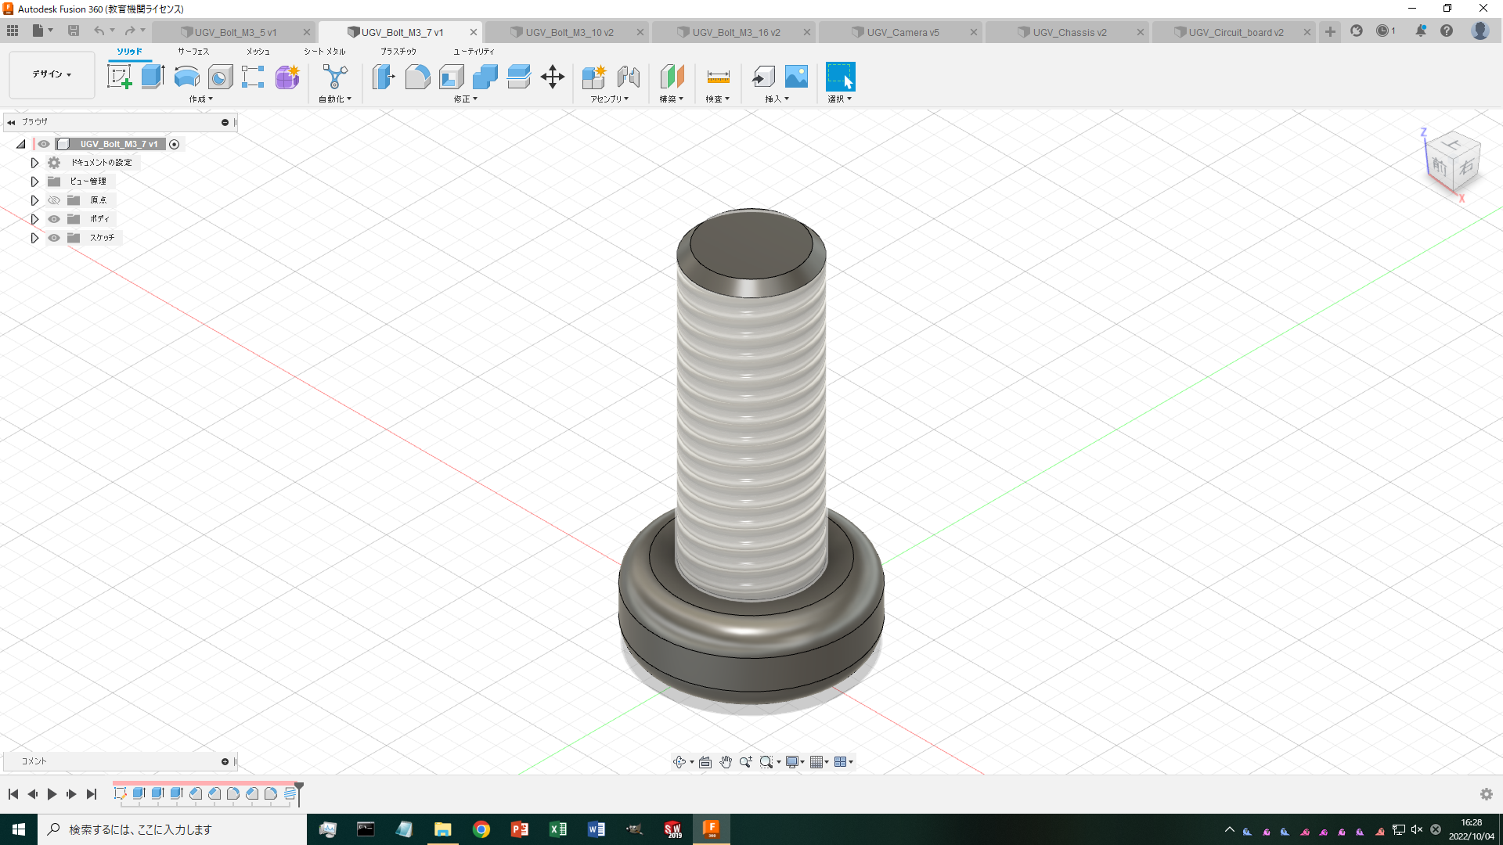Click the Undo button
Screen dimensions: 1503x845
(100, 30)
